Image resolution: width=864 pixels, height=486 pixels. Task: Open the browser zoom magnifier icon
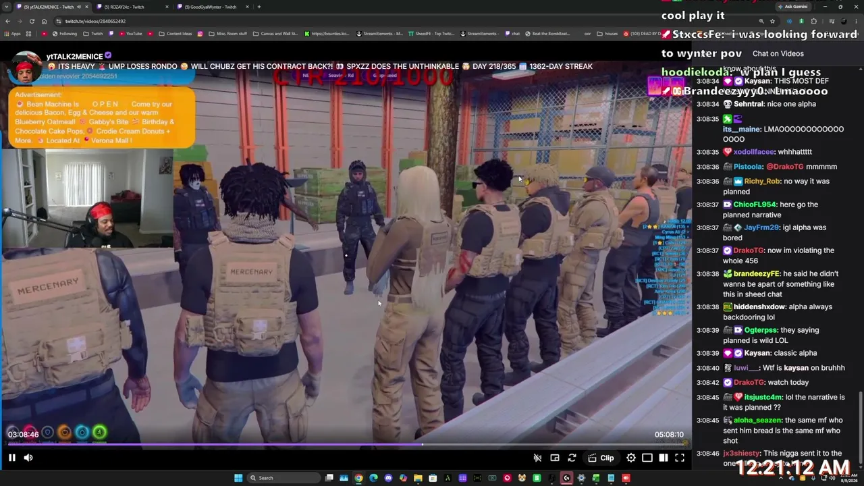(761, 21)
